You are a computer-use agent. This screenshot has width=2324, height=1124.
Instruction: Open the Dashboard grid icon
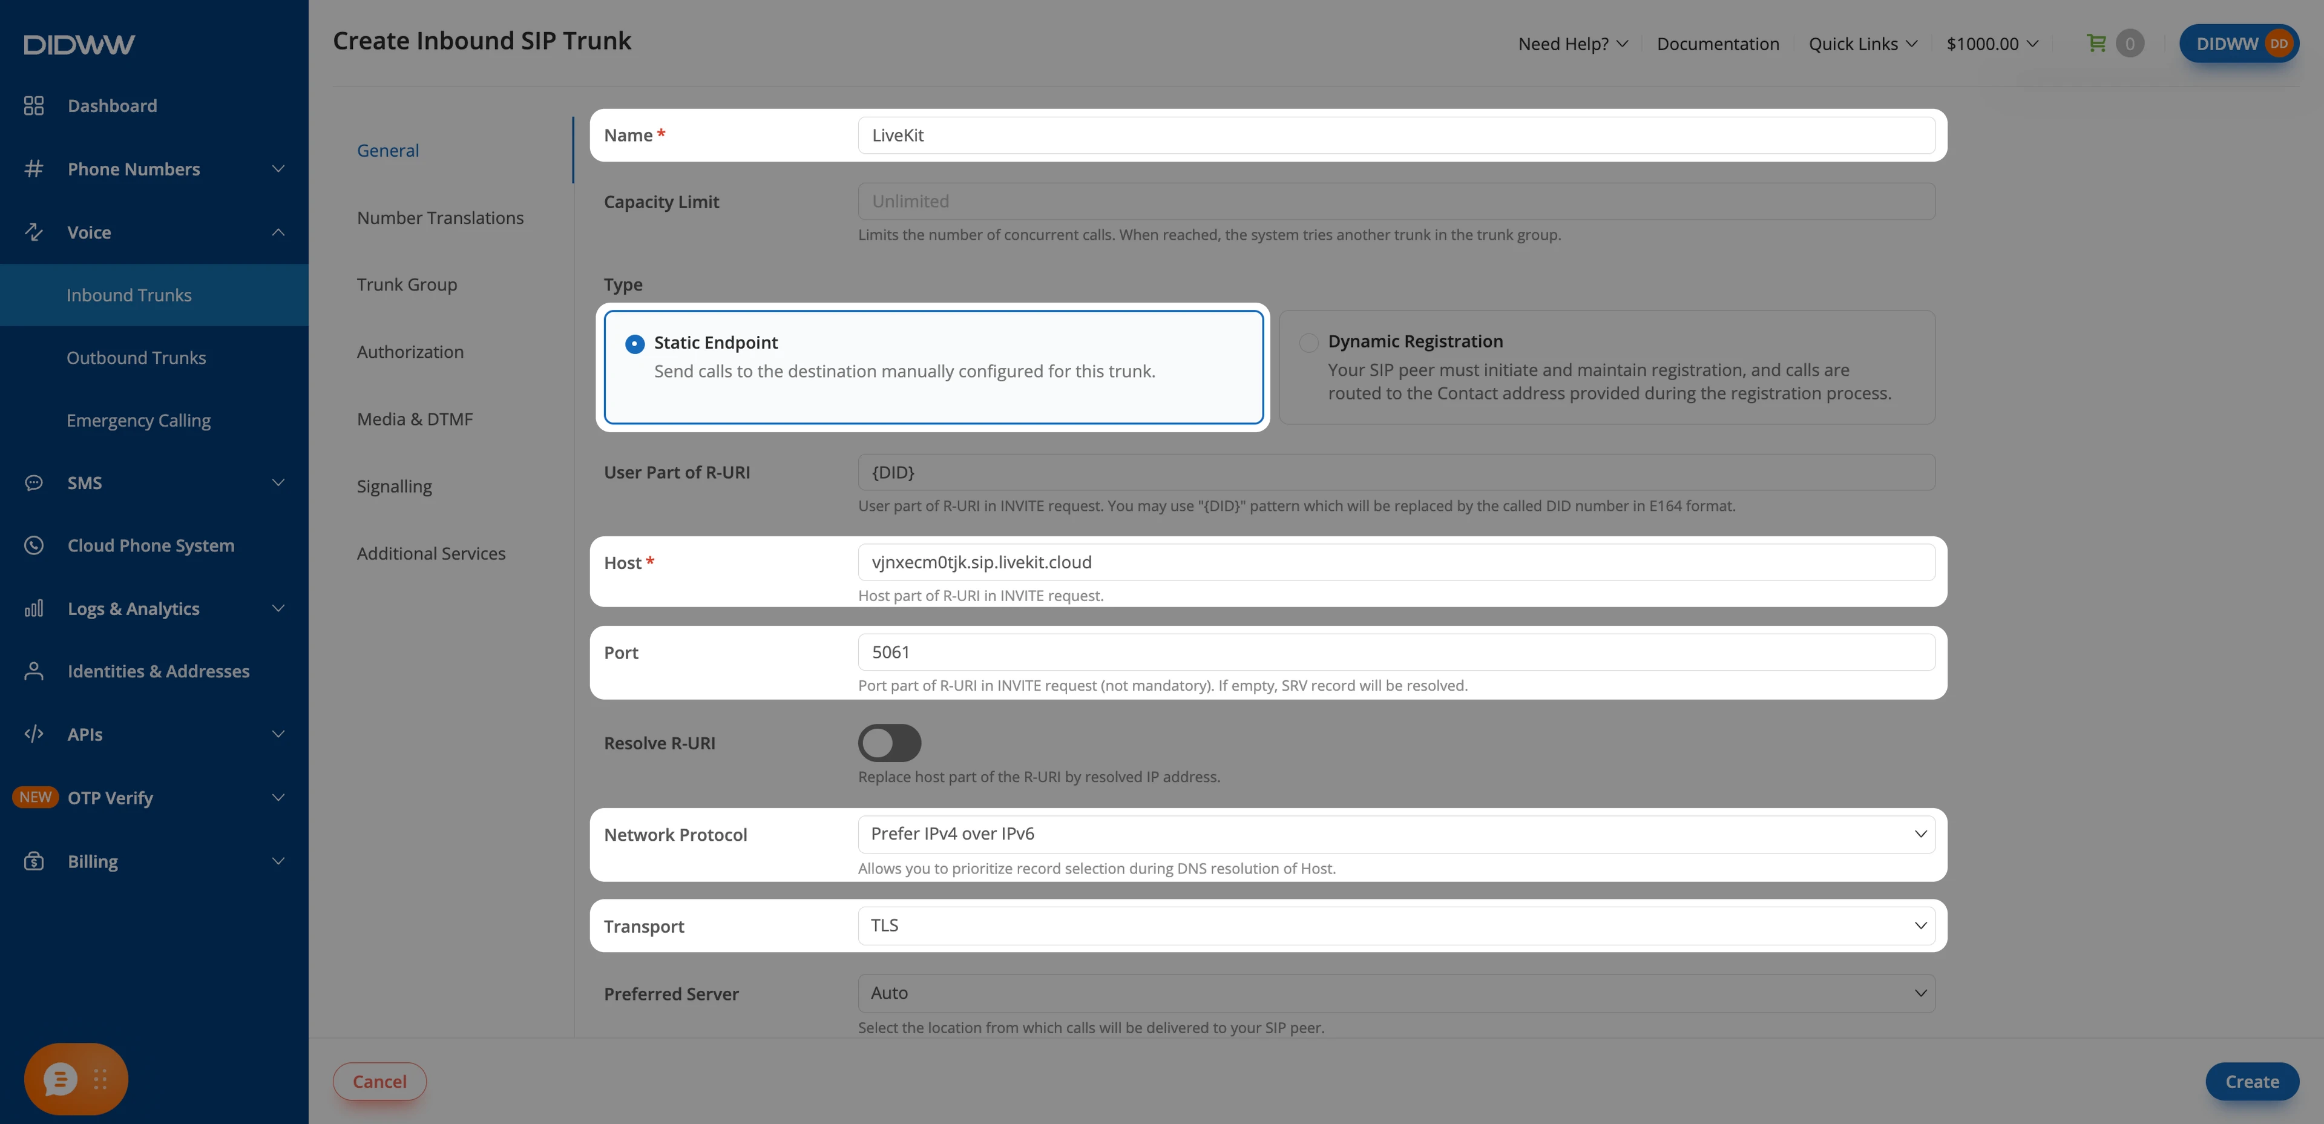(33, 105)
